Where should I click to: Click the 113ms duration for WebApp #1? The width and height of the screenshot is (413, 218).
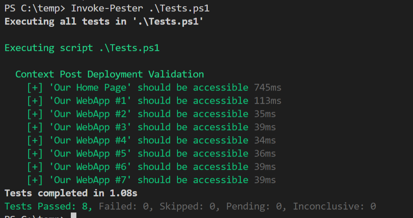[268, 101]
